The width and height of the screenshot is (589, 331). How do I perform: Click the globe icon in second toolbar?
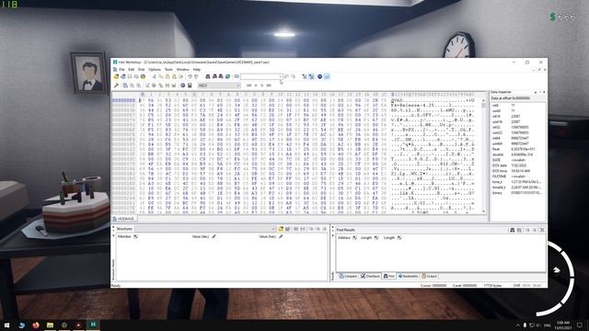[x=182, y=86]
